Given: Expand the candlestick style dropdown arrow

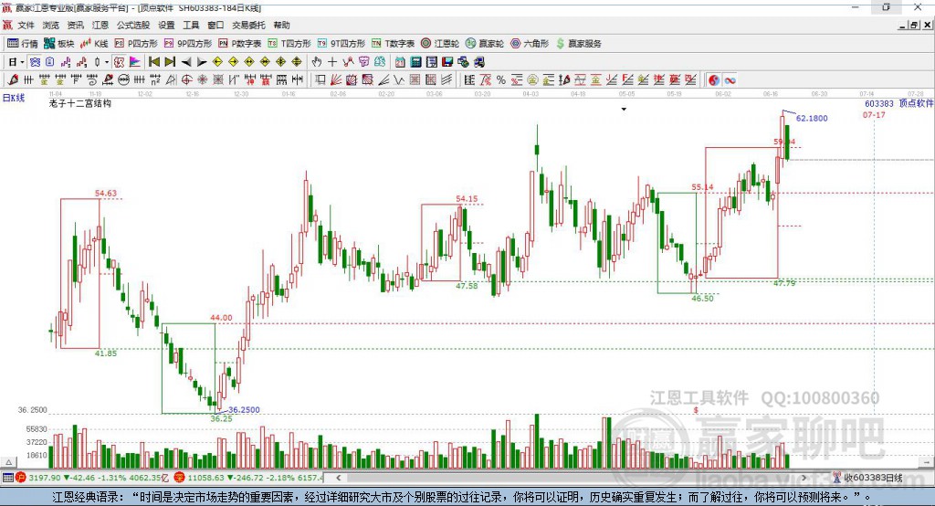Looking at the screenshot, I should click(107, 62).
